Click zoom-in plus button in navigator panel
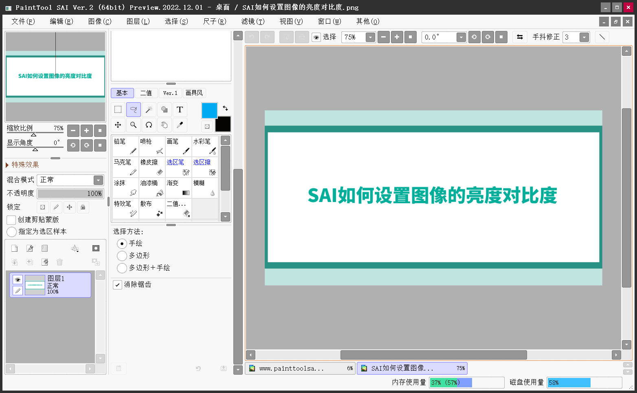 tap(86, 131)
